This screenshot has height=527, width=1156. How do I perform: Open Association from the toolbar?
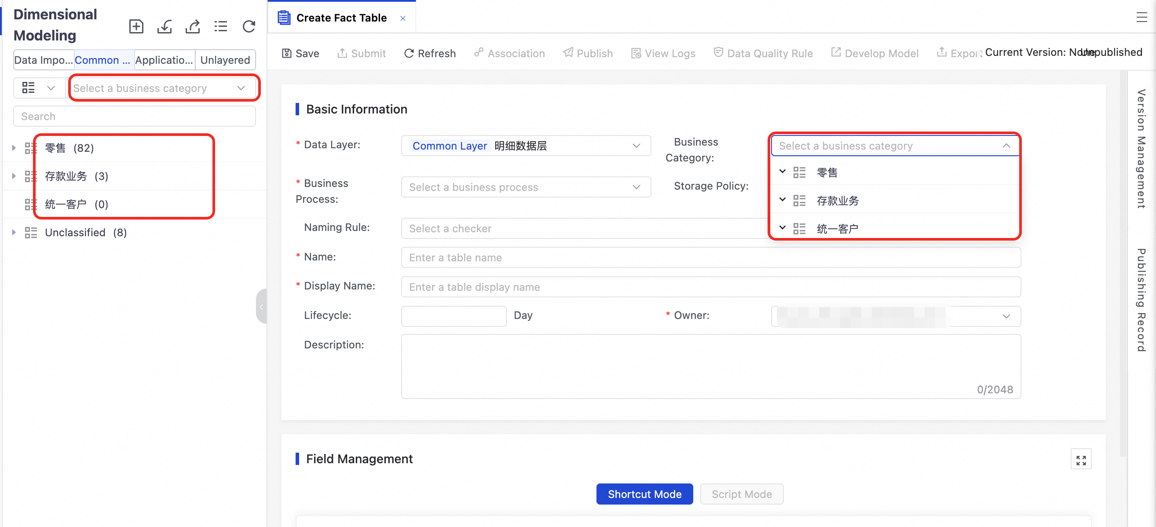coord(509,53)
